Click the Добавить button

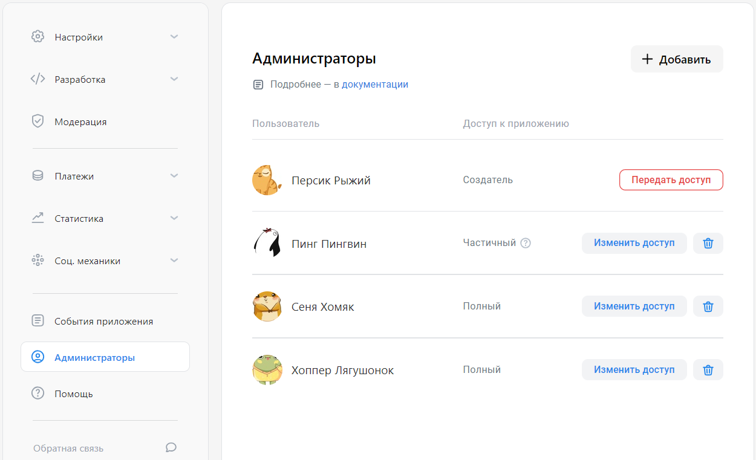tap(676, 59)
